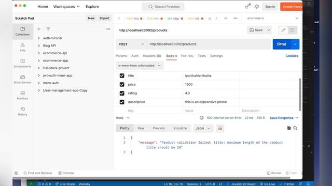The image size is (332, 186).
Task: Switch to the Params tab
Action: pos(121,56)
